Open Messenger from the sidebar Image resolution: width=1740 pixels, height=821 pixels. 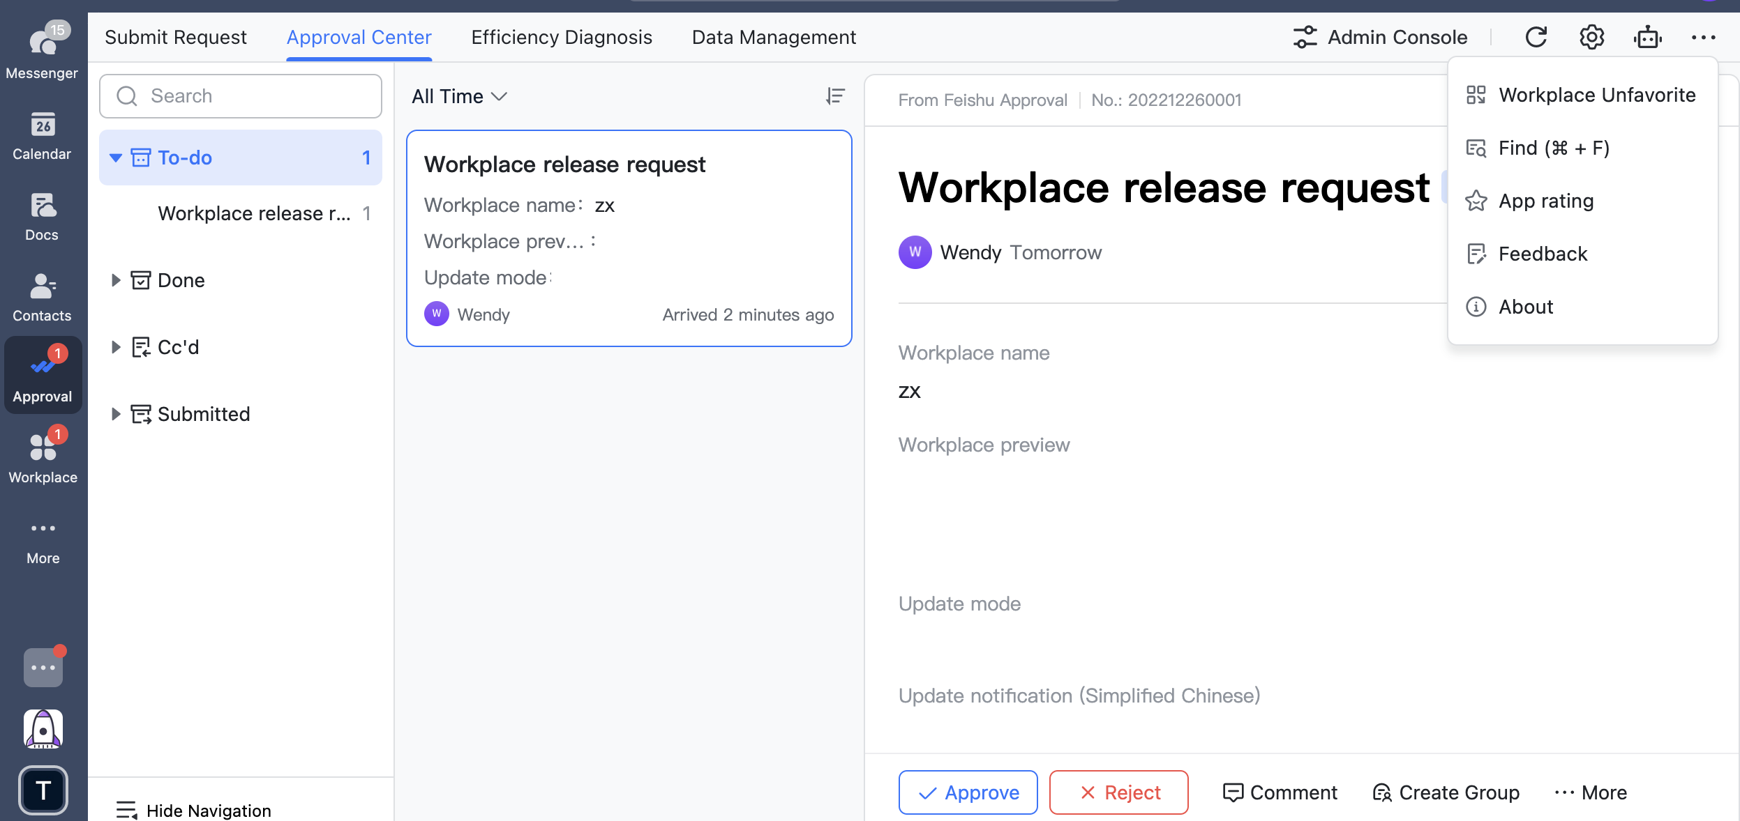(x=42, y=50)
